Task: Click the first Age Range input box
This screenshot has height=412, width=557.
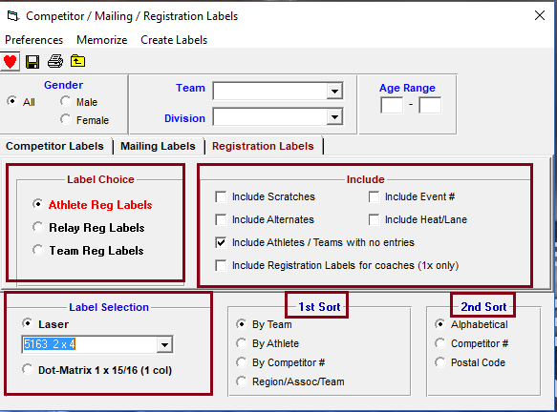Action: point(392,105)
